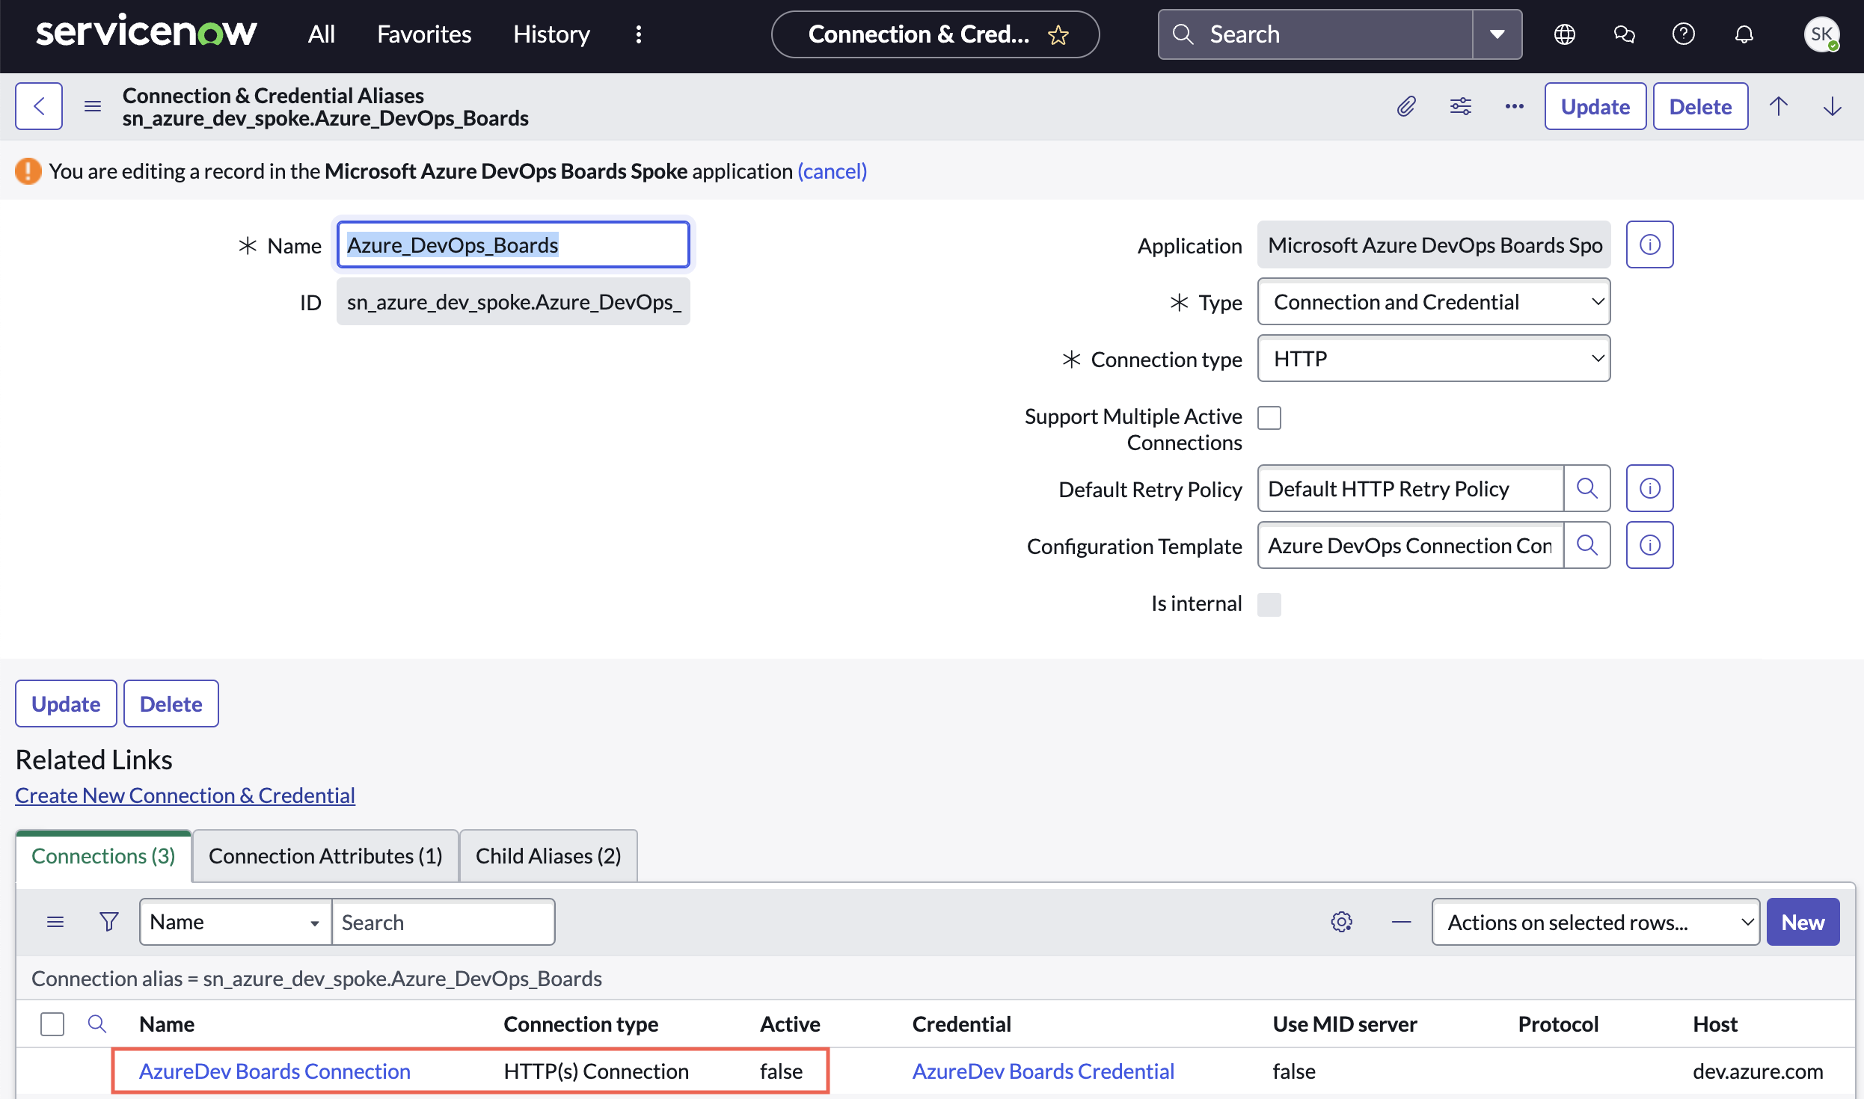The width and height of the screenshot is (1864, 1099).
Task: Open the chat conversations icon
Action: (x=1624, y=34)
